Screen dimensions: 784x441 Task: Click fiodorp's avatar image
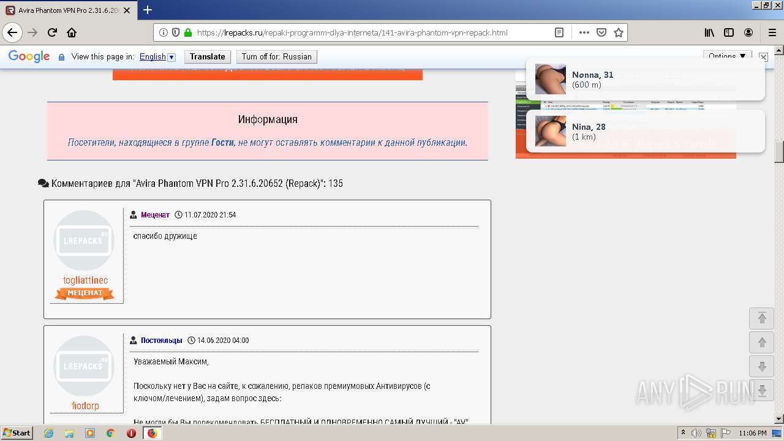(84, 366)
